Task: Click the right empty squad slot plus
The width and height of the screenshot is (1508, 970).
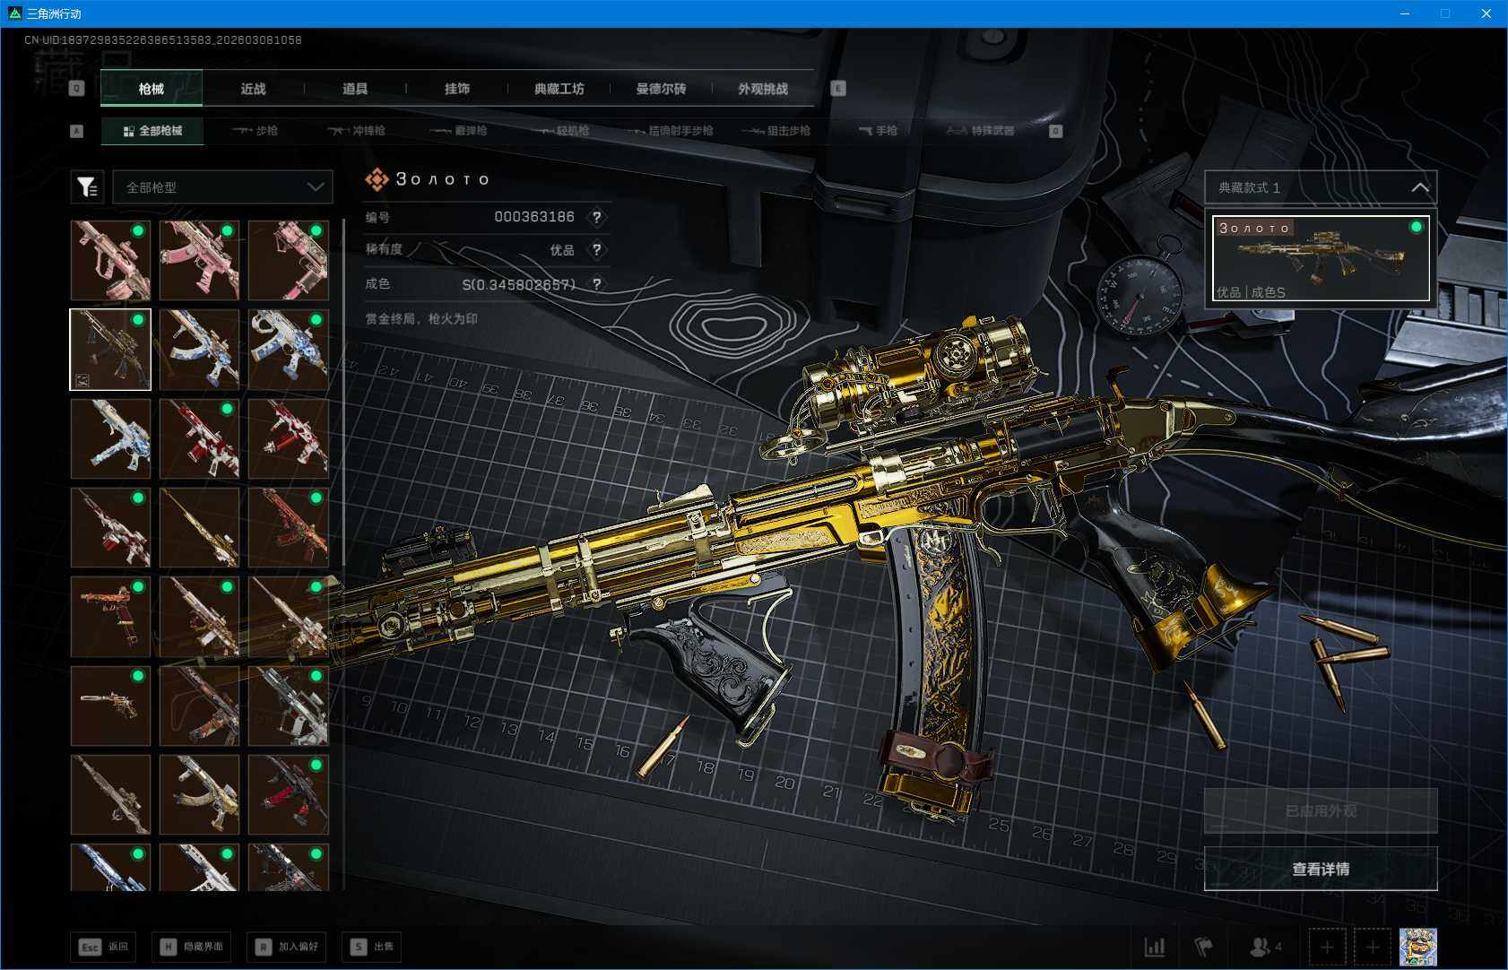Action: (x=1373, y=947)
